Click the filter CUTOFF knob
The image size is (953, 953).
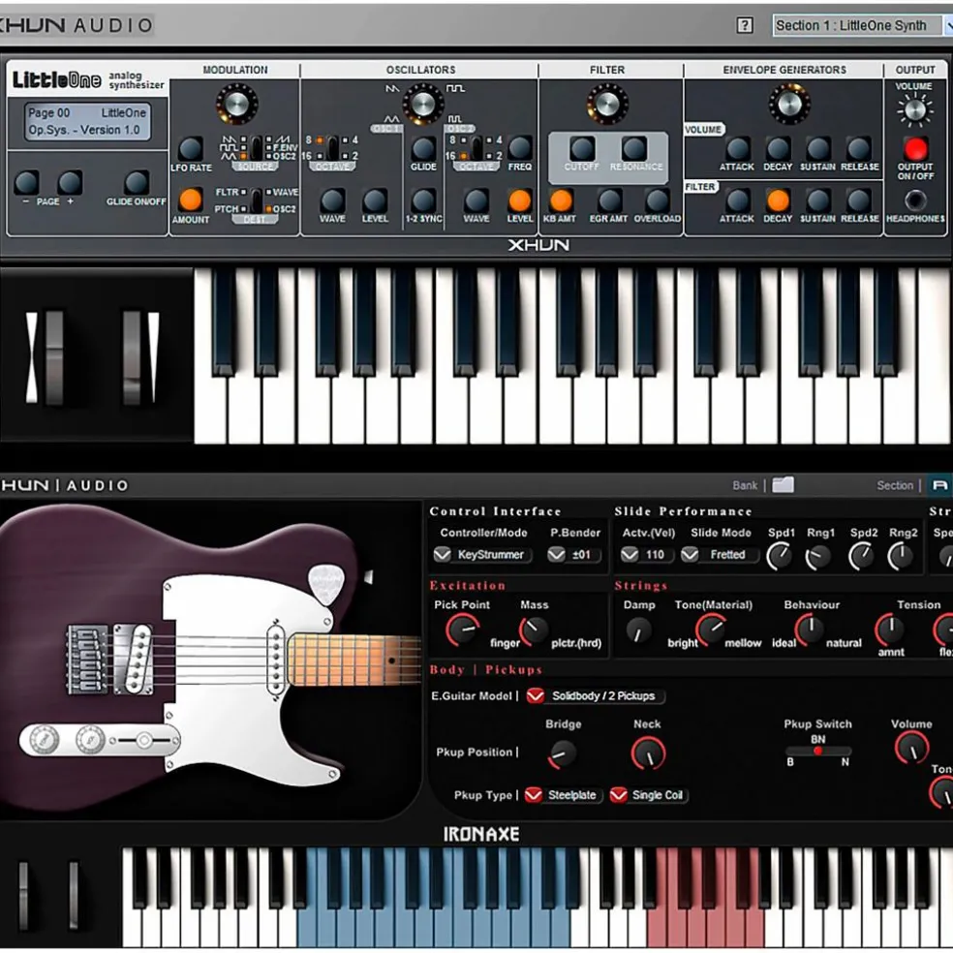pos(582,148)
